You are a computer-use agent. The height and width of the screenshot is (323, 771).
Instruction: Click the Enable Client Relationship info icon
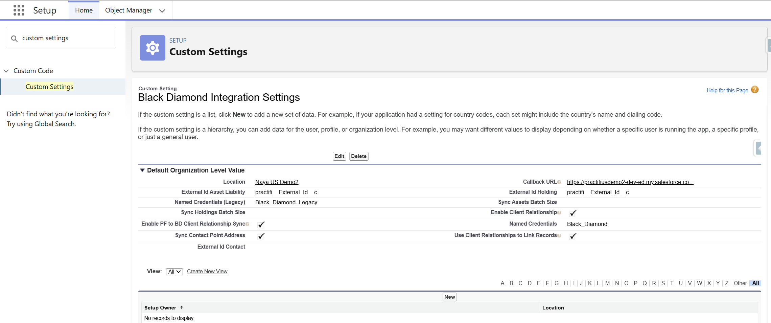click(x=559, y=213)
